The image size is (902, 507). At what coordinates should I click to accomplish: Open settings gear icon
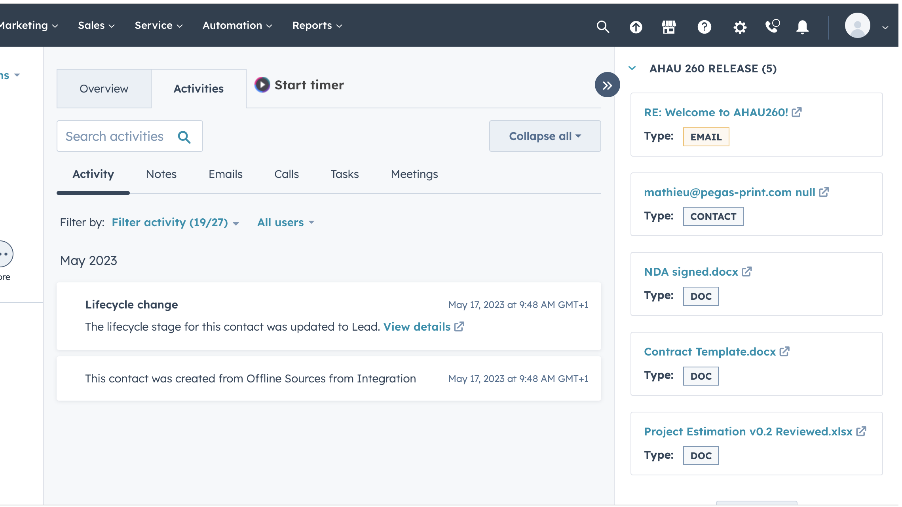pos(739,27)
